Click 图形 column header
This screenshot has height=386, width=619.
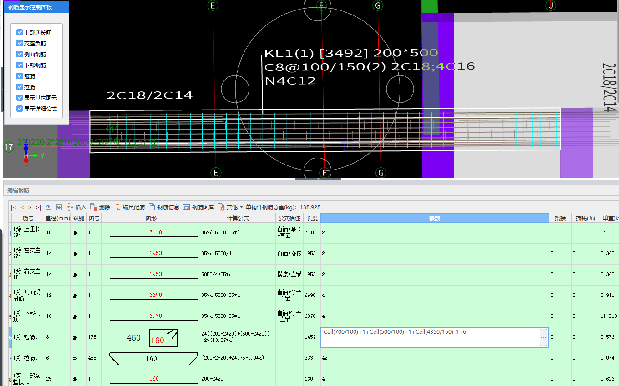pos(151,218)
